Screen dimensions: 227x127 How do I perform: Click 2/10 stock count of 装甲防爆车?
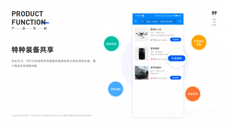pyautogui.click(x=153, y=78)
